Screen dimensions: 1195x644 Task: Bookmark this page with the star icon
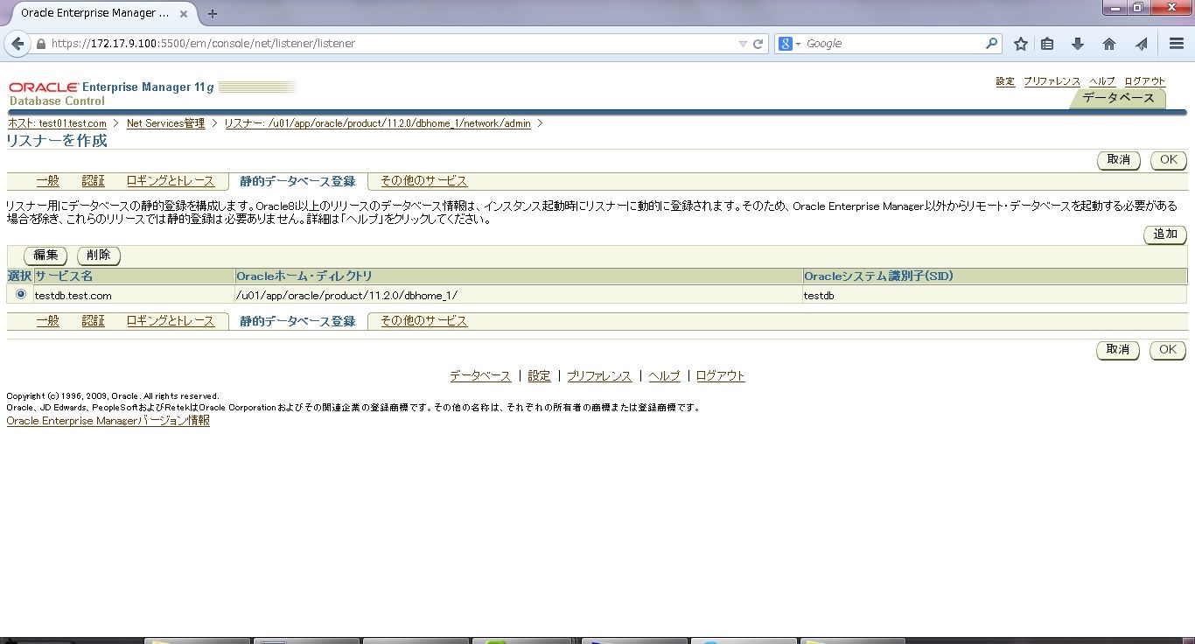click(1020, 44)
